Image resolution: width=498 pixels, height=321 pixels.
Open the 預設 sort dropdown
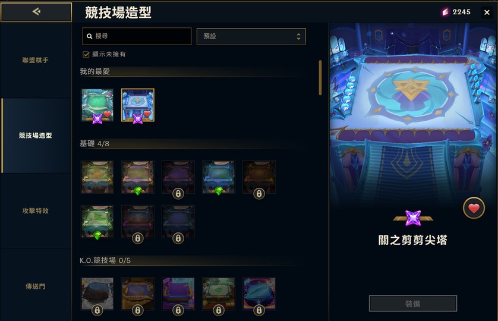point(251,36)
